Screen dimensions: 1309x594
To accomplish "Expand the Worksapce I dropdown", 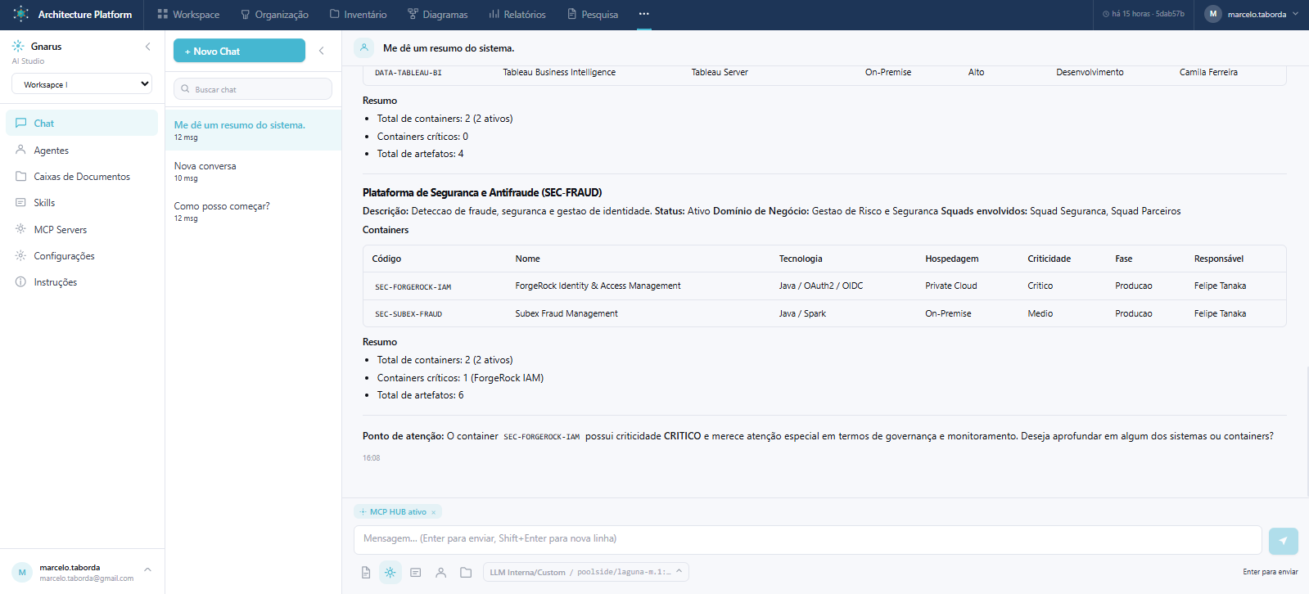I will click(82, 84).
